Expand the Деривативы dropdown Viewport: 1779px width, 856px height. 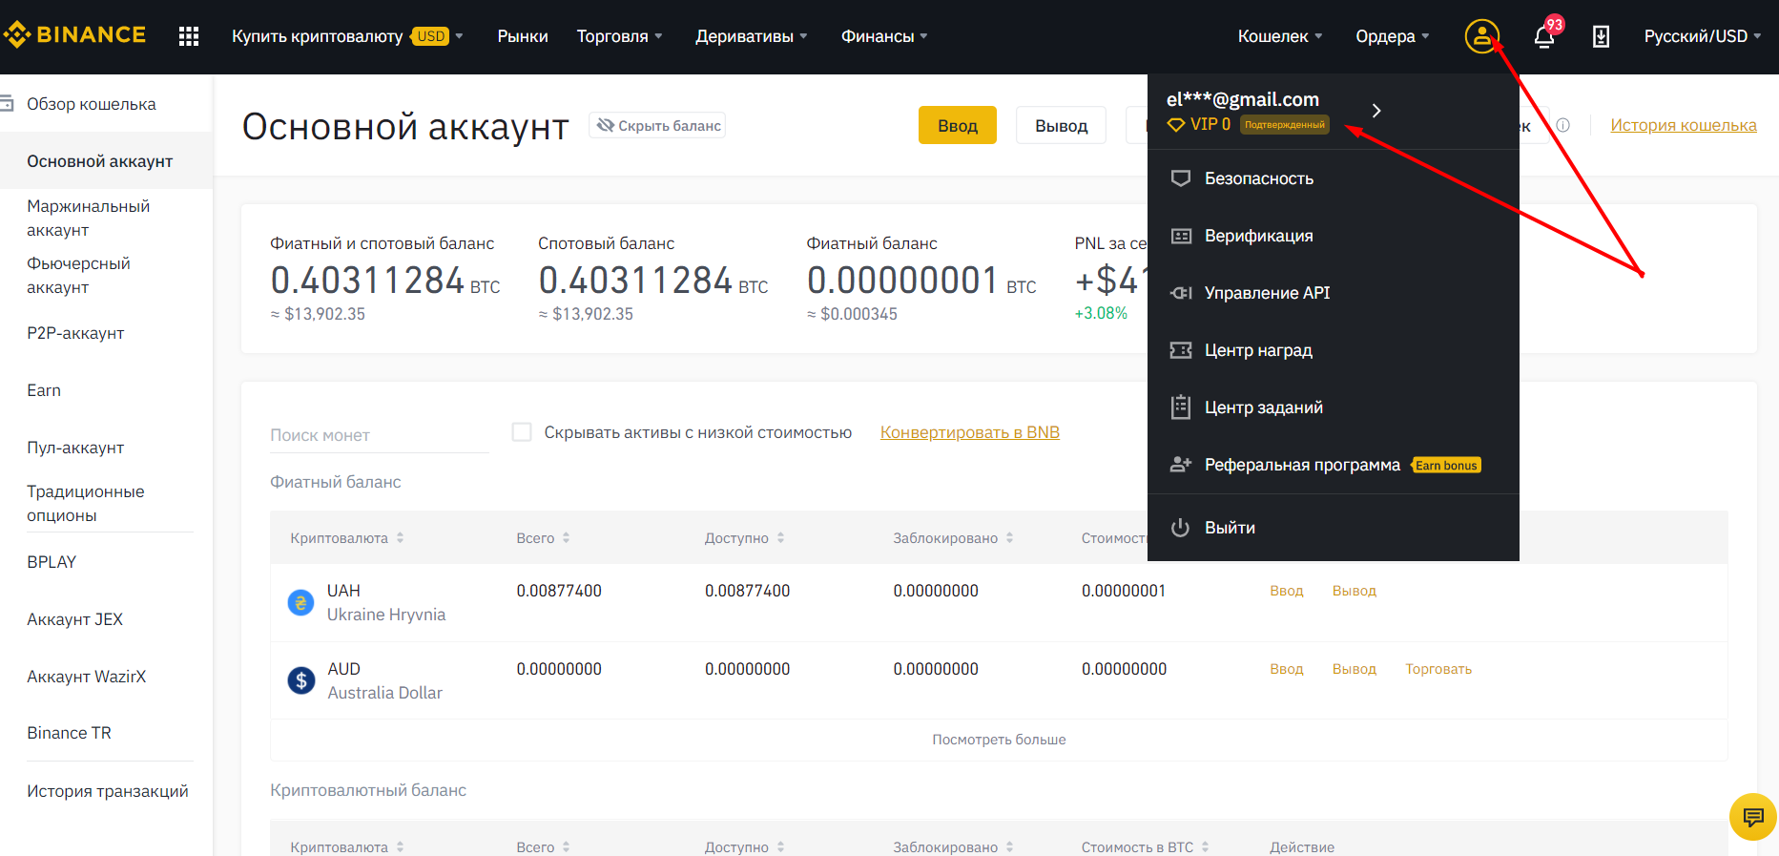click(x=752, y=36)
